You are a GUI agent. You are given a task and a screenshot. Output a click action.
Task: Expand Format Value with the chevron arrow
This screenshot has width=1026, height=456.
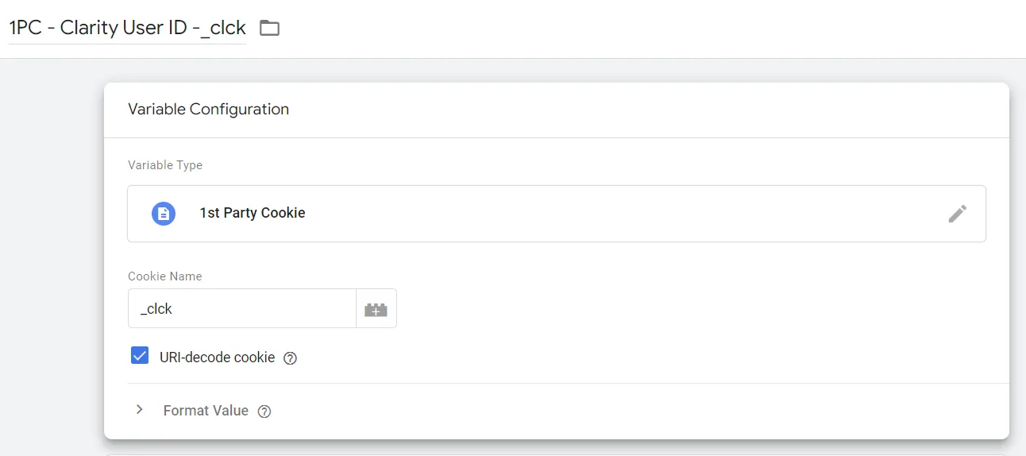pyautogui.click(x=140, y=410)
